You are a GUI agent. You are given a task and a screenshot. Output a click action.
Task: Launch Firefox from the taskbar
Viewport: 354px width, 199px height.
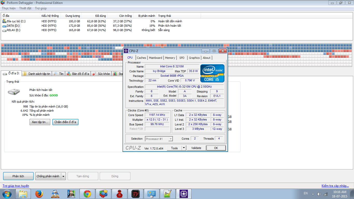click(x=39, y=194)
